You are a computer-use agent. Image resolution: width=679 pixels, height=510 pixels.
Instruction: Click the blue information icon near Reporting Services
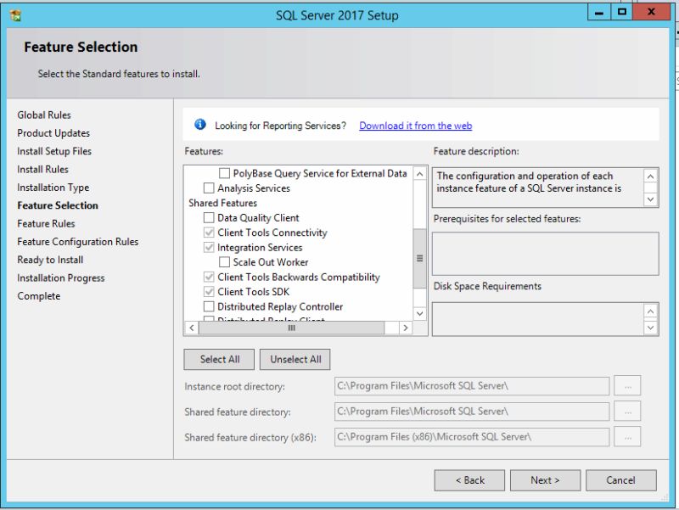(199, 124)
